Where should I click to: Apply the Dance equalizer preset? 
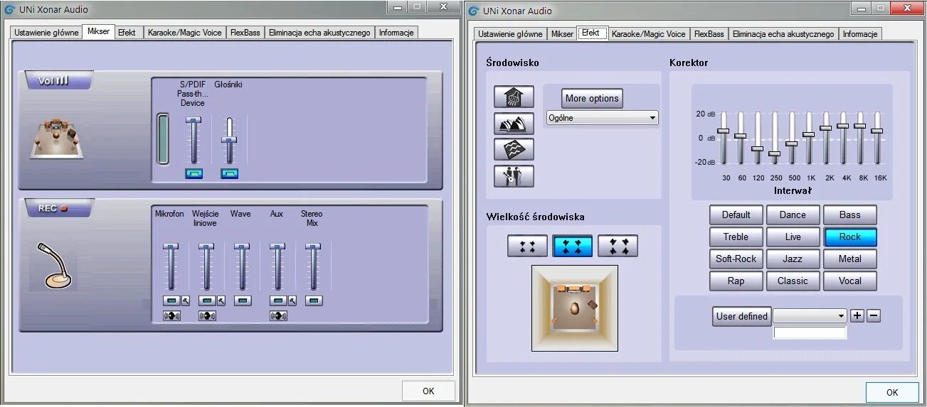pyautogui.click(x=793, y=215)
